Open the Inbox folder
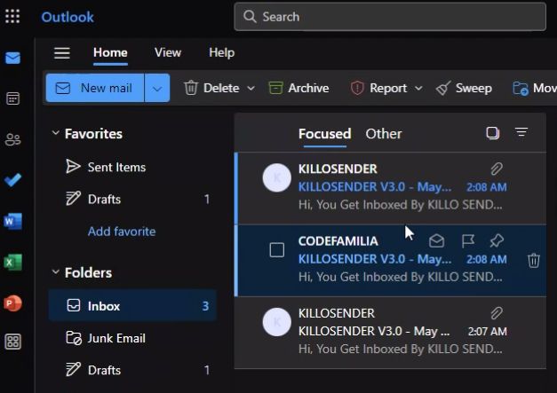The width and height of the screenshot is (557, 393). 132,306
